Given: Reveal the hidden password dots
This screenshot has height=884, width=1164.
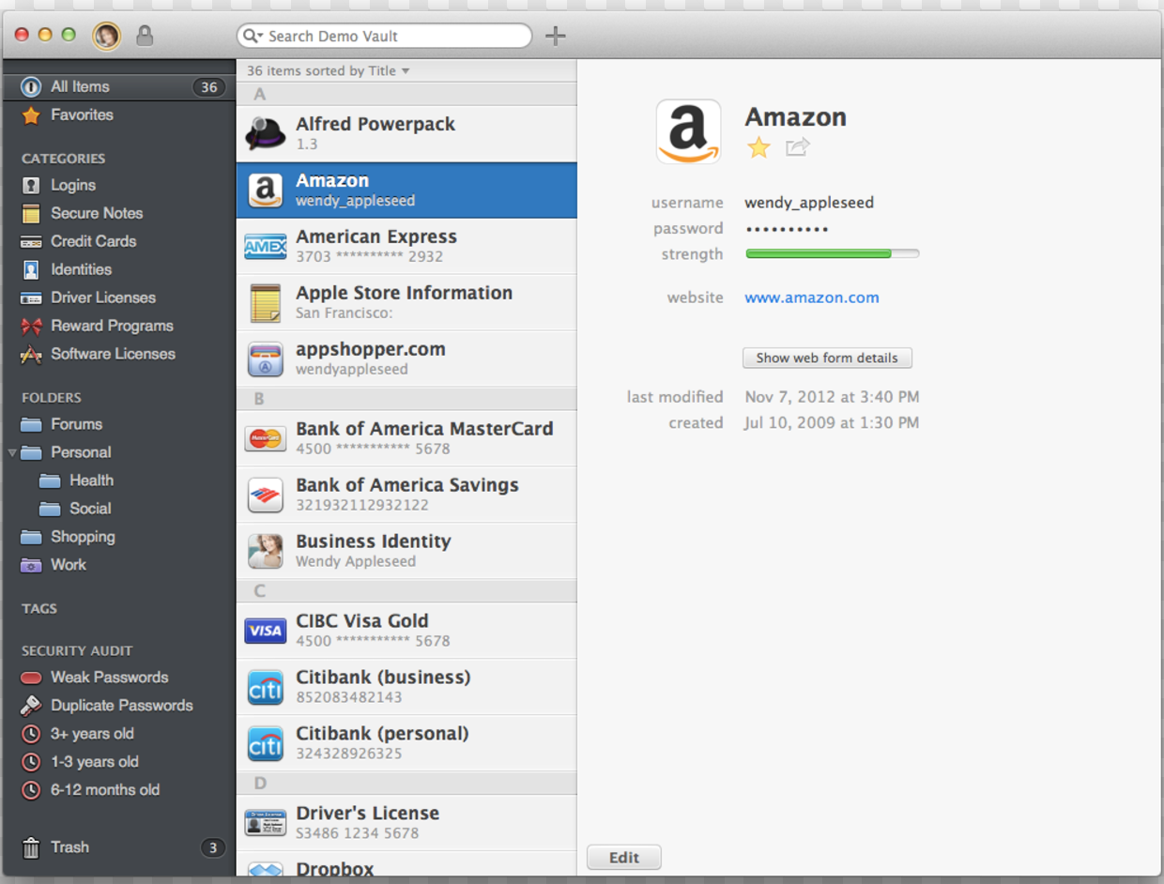Looking at the screenshot, I should [x=787, y=229].
